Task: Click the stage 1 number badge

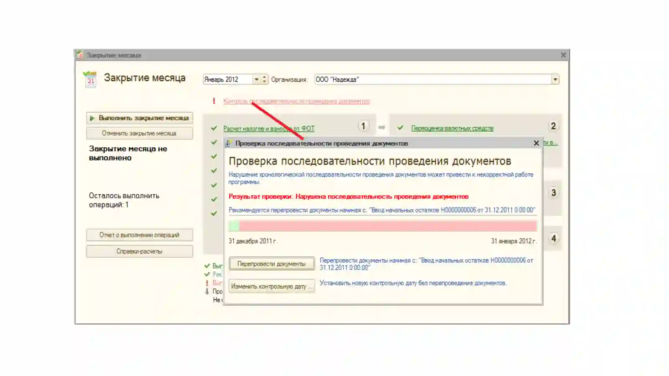Action: (x=363, y=126)
